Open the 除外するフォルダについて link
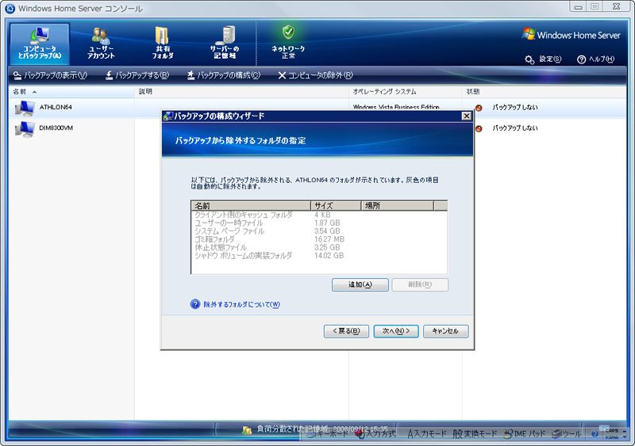 tap(241, 304)
